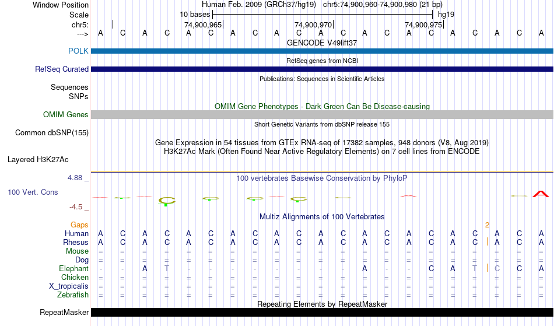This screenshot has height=326, width=554.
Task: Click the OMIM Gene Phenotypes track title
Action: [322, 106]
